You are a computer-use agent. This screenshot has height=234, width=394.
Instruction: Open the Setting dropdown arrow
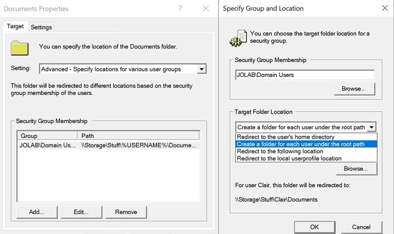point(201,69)
